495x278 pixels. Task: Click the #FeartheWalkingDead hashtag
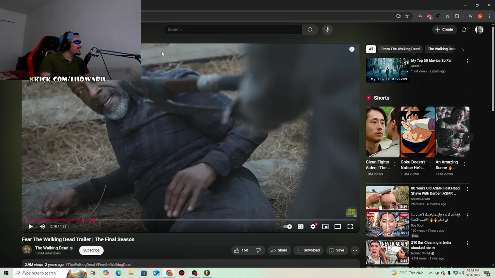pos(114,264)
